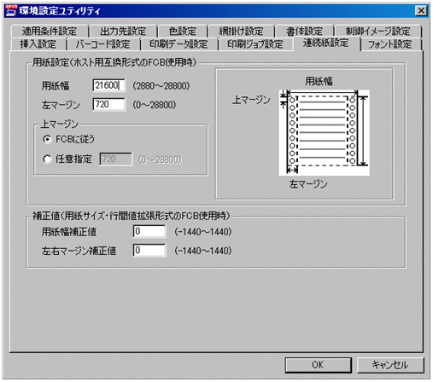Viewport: 433px width, 382px height.
Task: Click the キャンセル button
Action: point(390,365)
